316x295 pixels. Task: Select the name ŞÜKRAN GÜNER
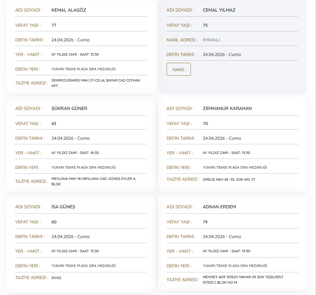click(69, 108)
